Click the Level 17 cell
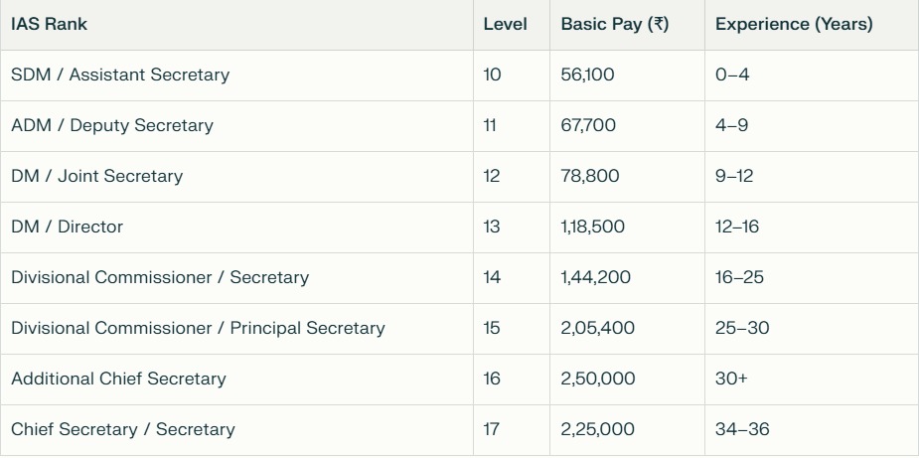 click(492, 429)
